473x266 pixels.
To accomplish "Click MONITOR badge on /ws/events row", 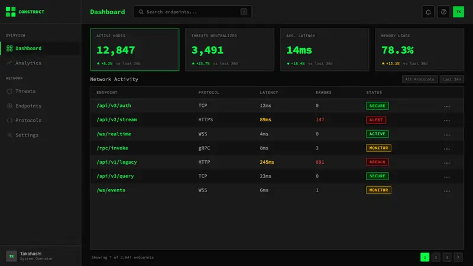I will point(378,190).
